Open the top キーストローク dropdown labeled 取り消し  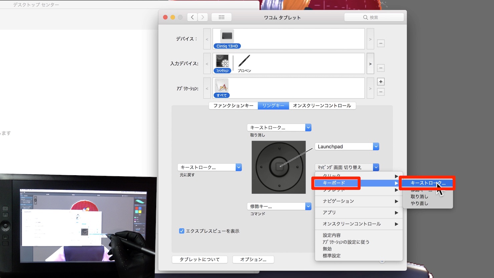click(279, 127)
